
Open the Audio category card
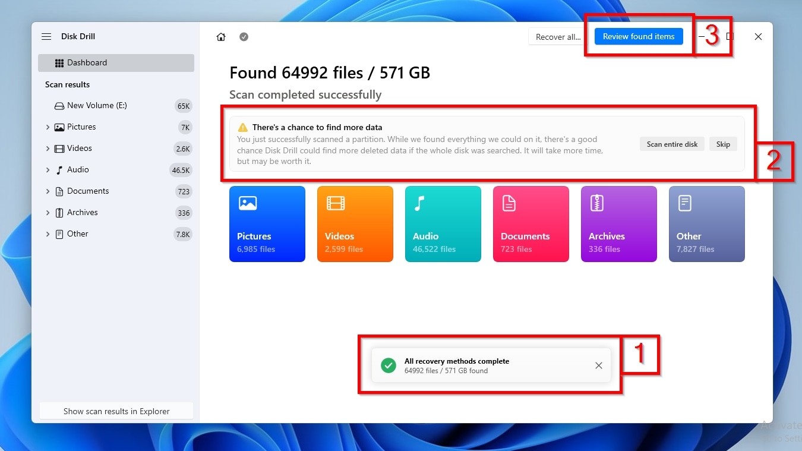click(443, 224)
